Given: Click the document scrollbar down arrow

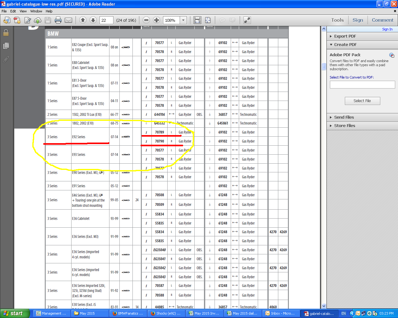Looking at the screenshot, I should [x=324, y=306].
